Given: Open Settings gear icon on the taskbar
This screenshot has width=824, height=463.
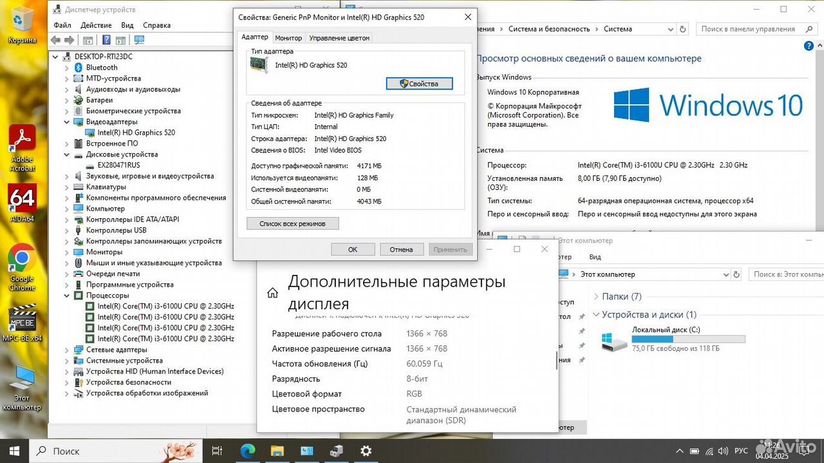Looking at the screenshot, I should click(x=366, y=451).
